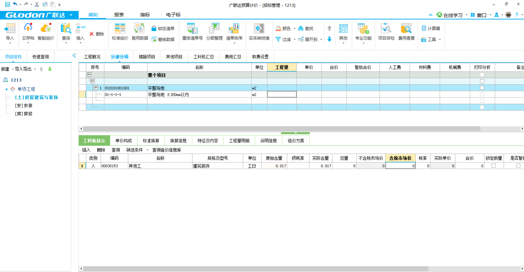524x272 pixels.
Task: Open the 展开到 expand-to dropdown
Action: (x=321, y=39)
